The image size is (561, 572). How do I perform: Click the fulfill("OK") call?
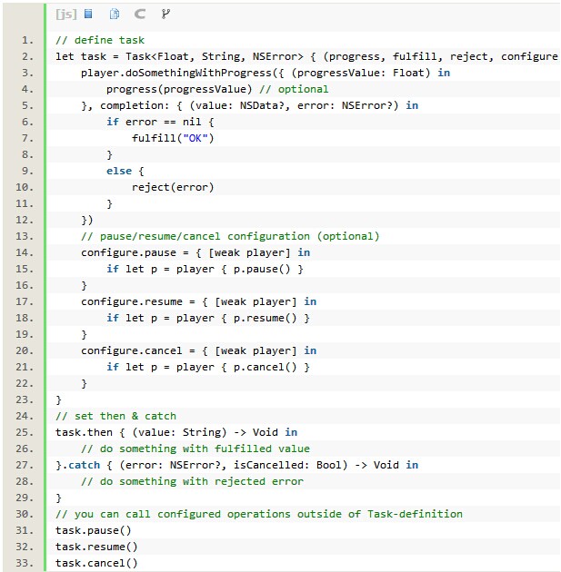tap(173, 138)
